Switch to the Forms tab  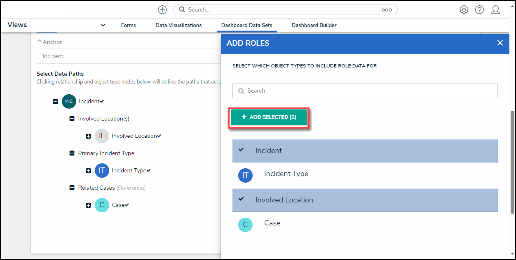(x=129, y=25)
